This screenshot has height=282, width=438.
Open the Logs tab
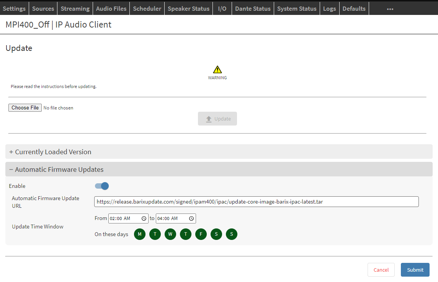pyautogui.click(x=329, y=8)
